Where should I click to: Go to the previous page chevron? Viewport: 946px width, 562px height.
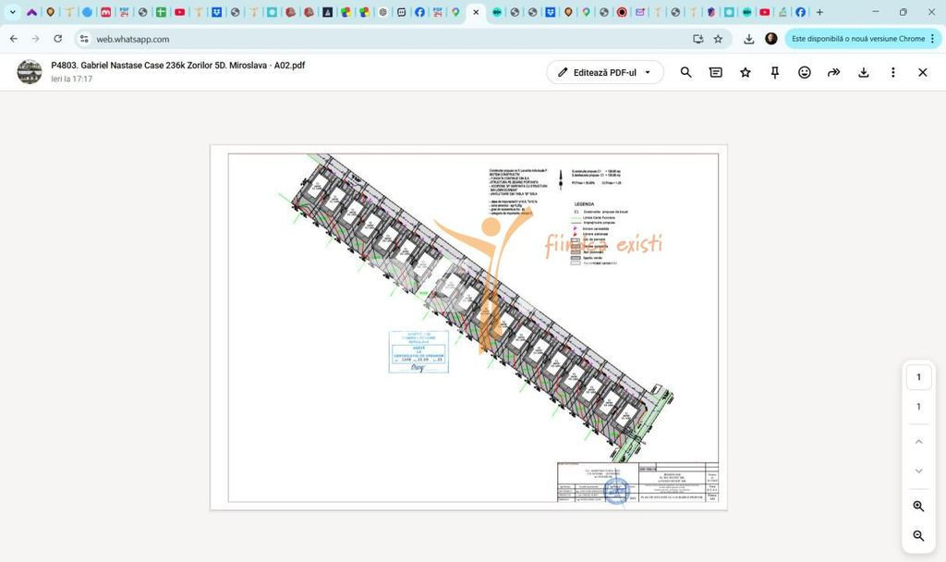coord(918,442)
